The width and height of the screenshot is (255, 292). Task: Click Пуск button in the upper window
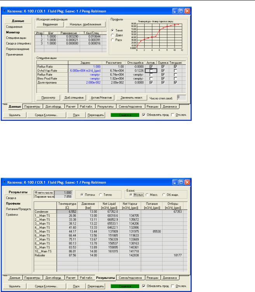tap(76, 115)
